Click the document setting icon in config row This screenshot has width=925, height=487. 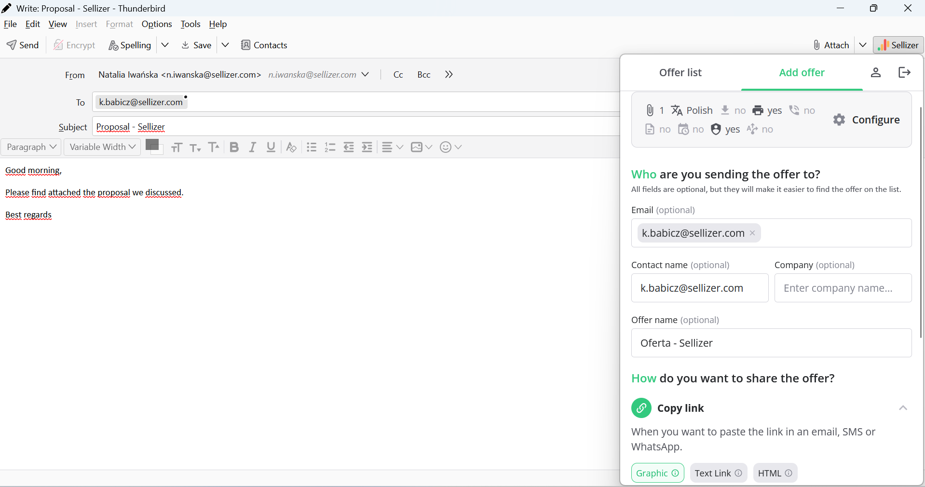coord(650,129)
